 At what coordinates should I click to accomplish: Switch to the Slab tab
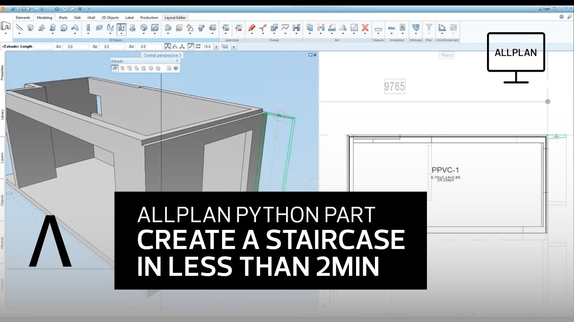[77, 17]
